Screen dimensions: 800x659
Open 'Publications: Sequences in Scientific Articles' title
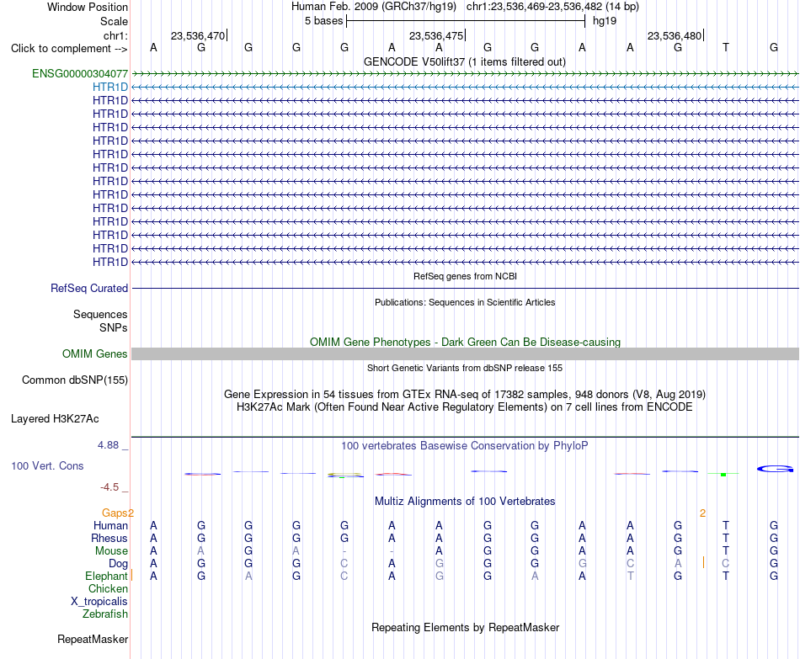point(465,302)
